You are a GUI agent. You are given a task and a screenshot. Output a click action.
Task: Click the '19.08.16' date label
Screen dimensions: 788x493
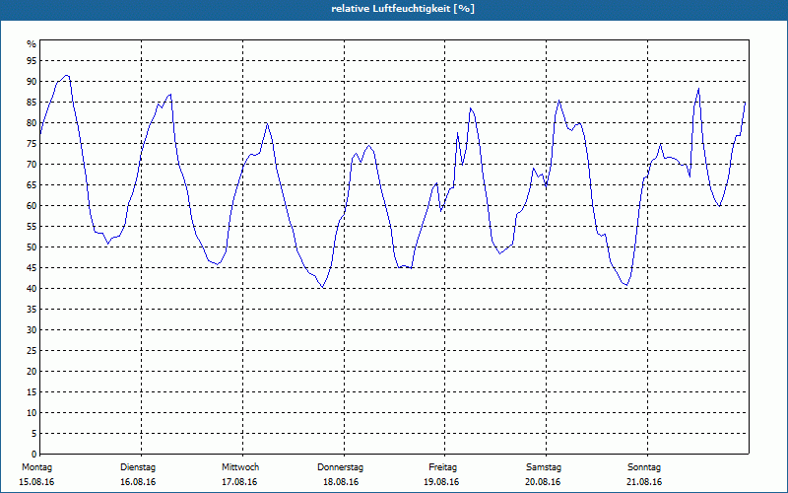pyautogui.click(x=441, y=482)
